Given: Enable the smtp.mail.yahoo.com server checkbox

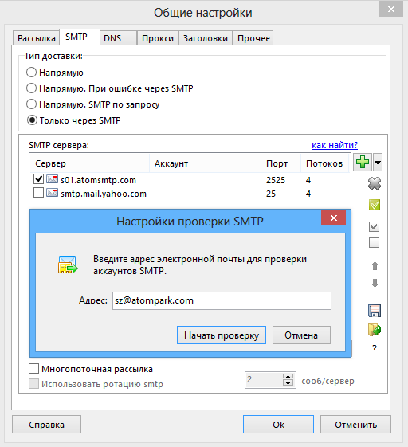Looking at the screenshot, I should coord(38,193).
